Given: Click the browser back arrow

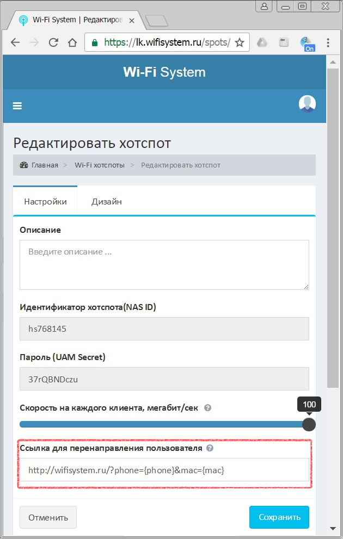Looking at the screenshot, I should 15,42.
